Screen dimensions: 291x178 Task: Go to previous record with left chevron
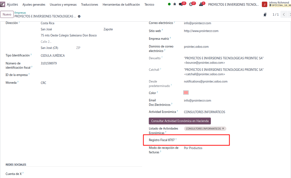(x=284, y=15)
